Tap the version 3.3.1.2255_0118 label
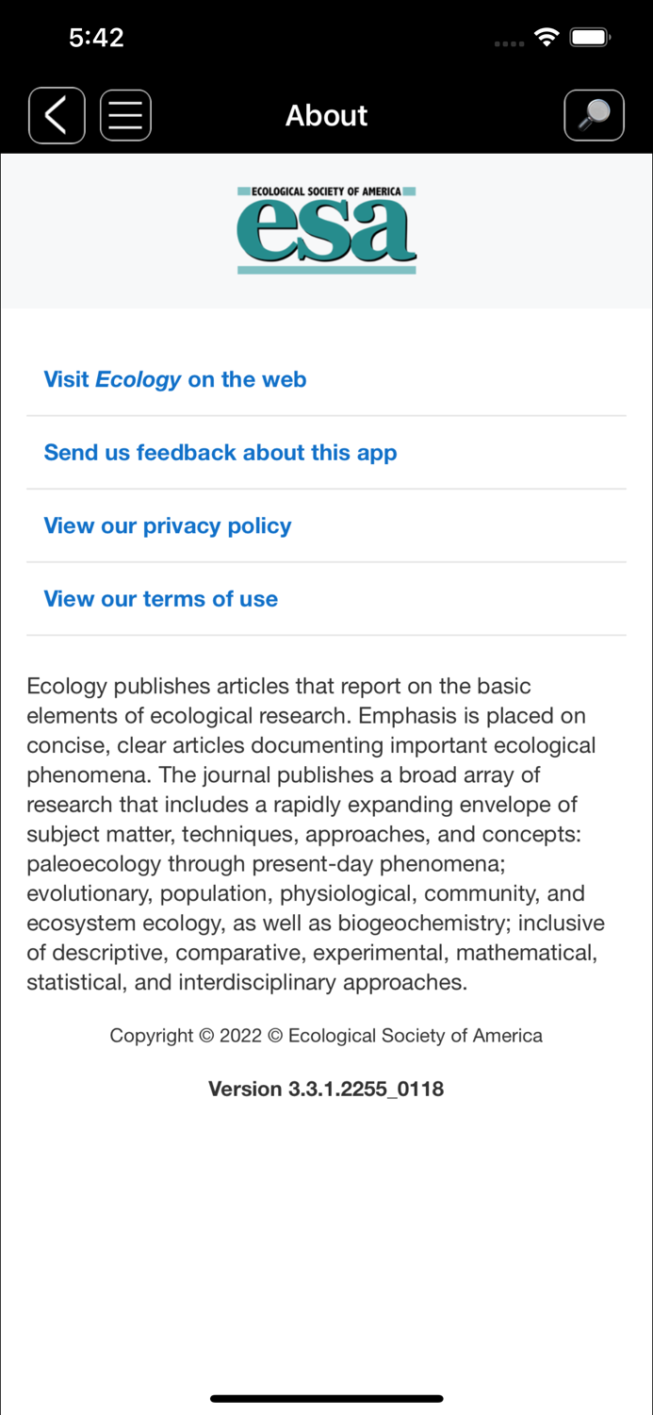This screenshot has width=653, height=1415. coord(326,1089)
